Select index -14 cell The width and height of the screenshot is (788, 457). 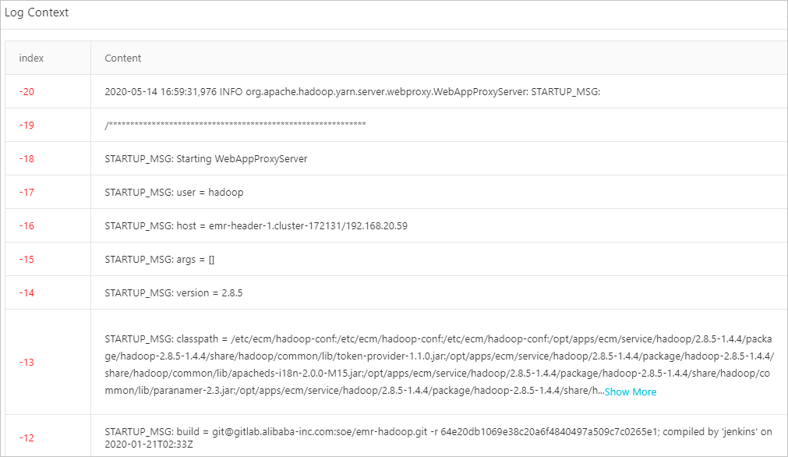coord(27,293)
